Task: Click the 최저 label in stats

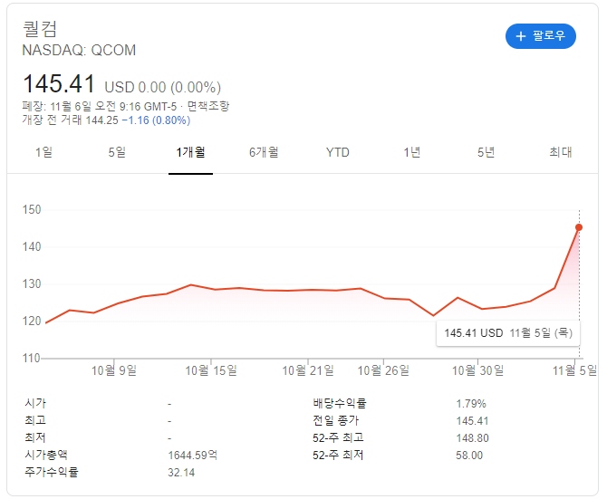Action: coord(35,438)
